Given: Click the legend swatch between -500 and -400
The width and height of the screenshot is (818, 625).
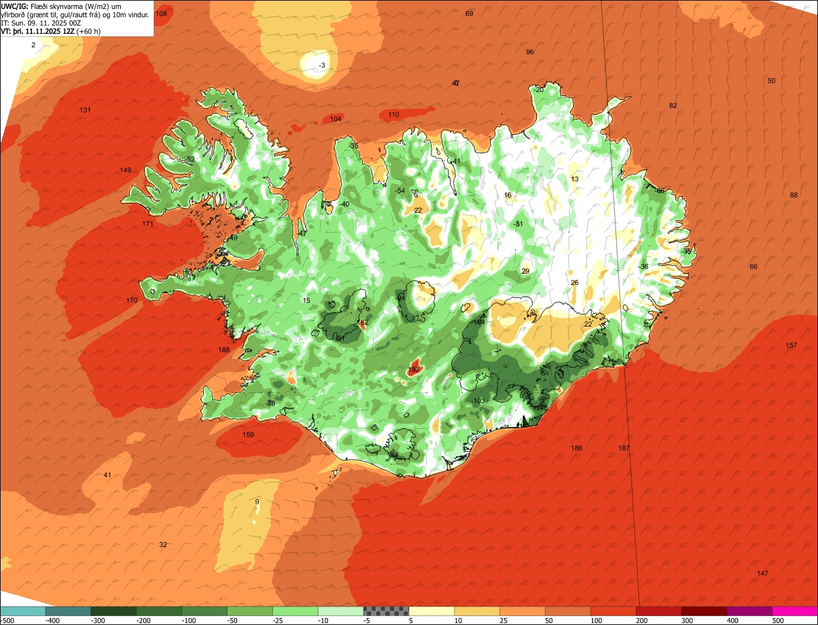Looking at the screenshot, I should [23, 611].
